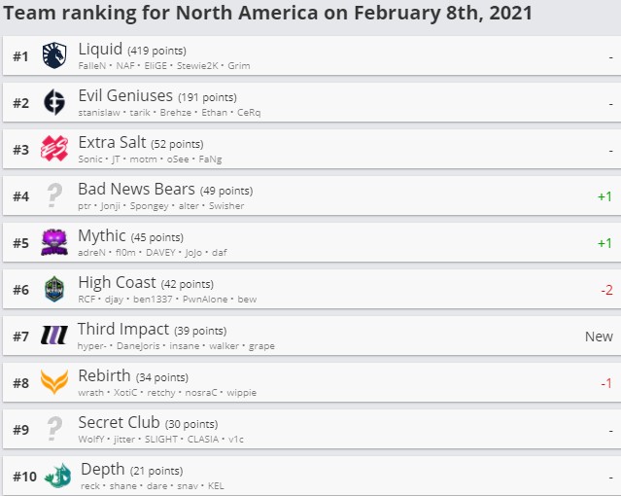
Task: Click the Team Liquid logo icon
Action: coord(54,55)
